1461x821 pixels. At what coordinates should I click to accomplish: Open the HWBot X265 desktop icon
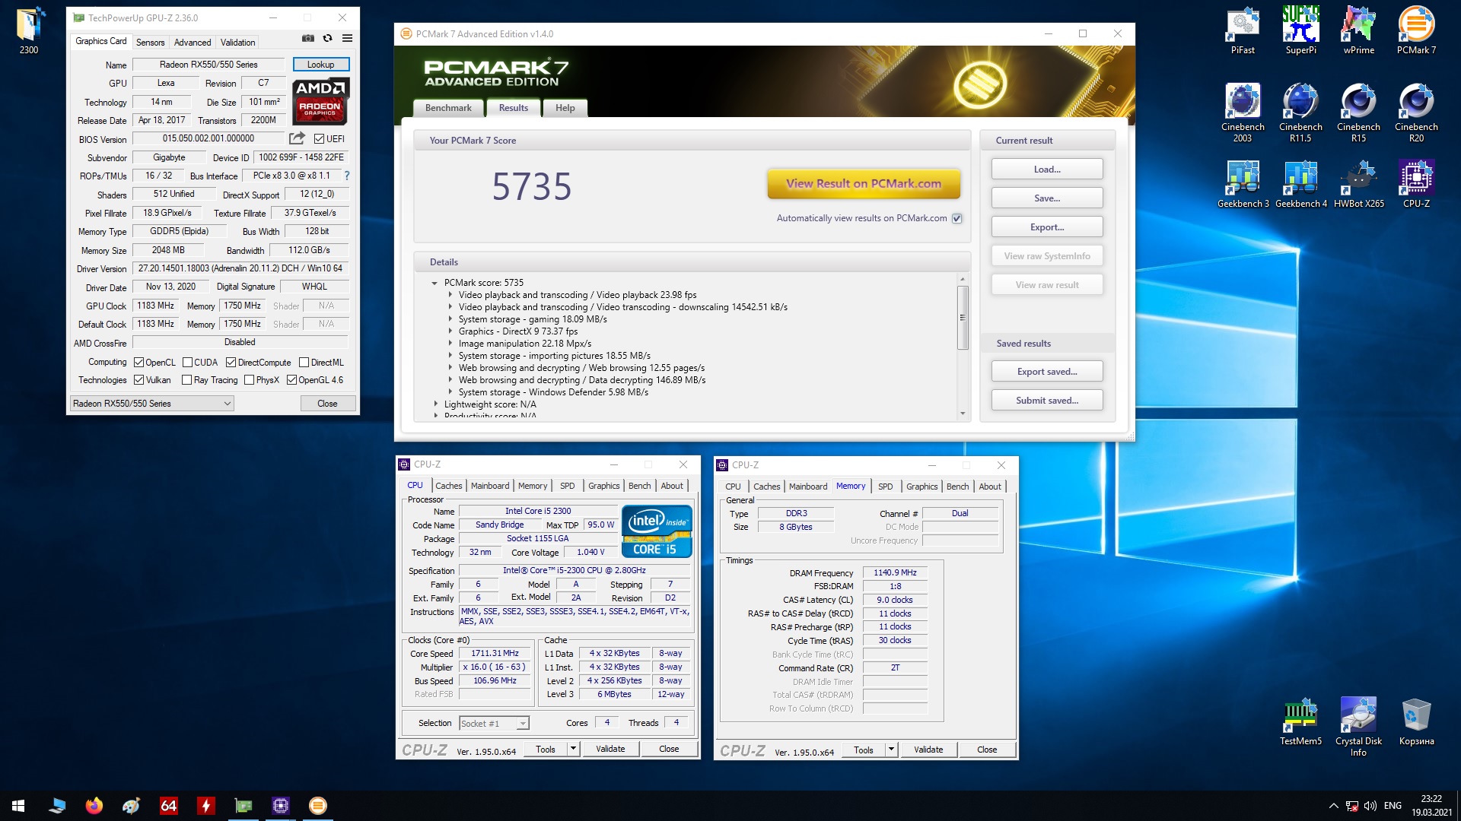point(1358,184)
